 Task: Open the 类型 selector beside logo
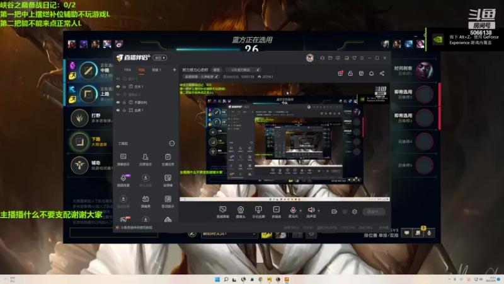(160, 58)
